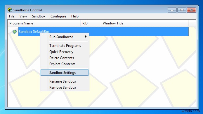The image size is (203, 114).
Task: Choose Terminate Programs from context menu
Action: [65, 46]
